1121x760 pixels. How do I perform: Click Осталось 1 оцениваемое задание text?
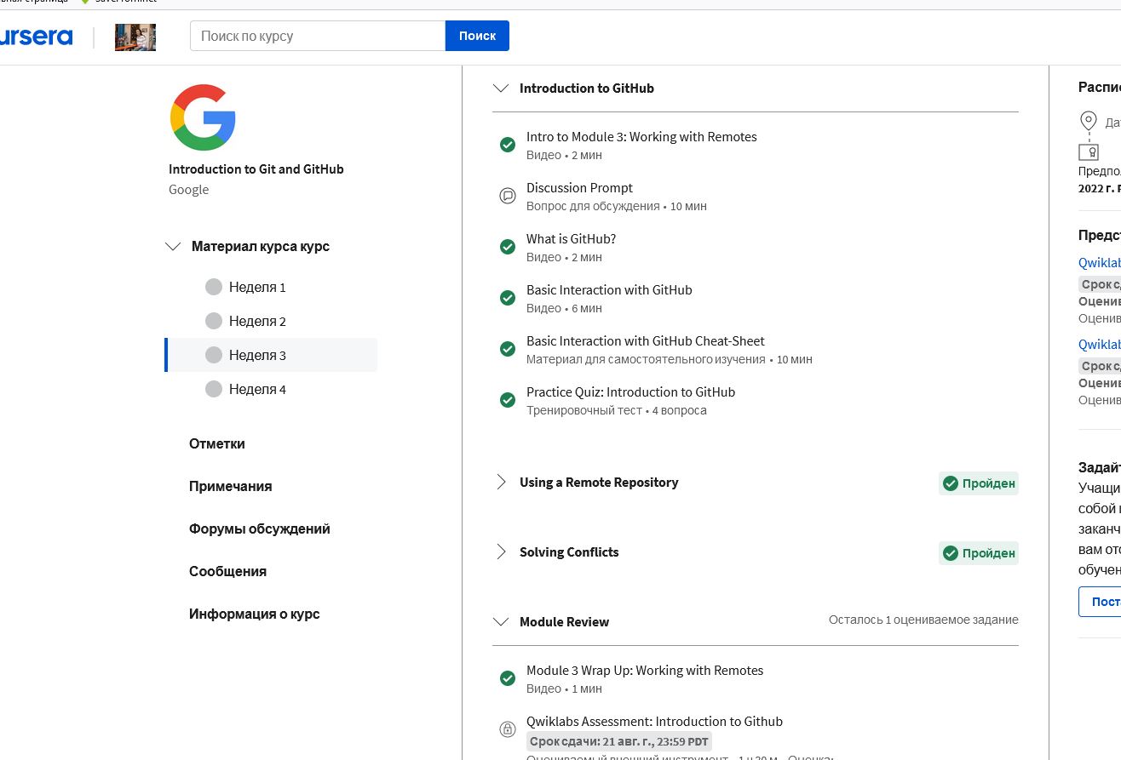coord(923,620)
